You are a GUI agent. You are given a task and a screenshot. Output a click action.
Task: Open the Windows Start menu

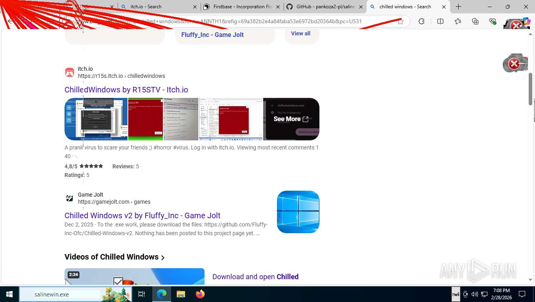pos(9,294)
